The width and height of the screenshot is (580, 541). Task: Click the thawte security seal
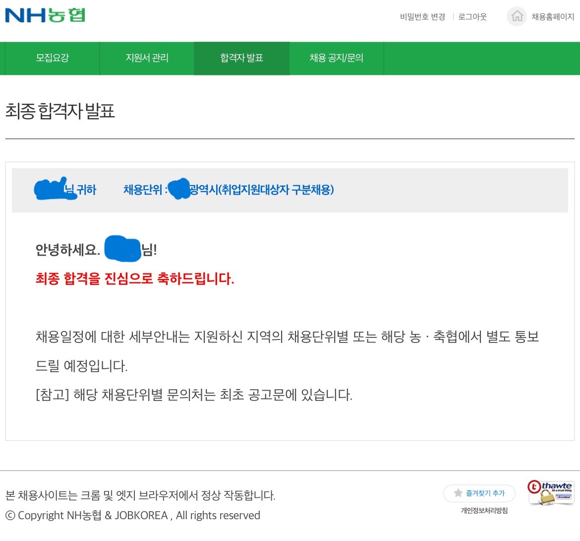point(551,492)
